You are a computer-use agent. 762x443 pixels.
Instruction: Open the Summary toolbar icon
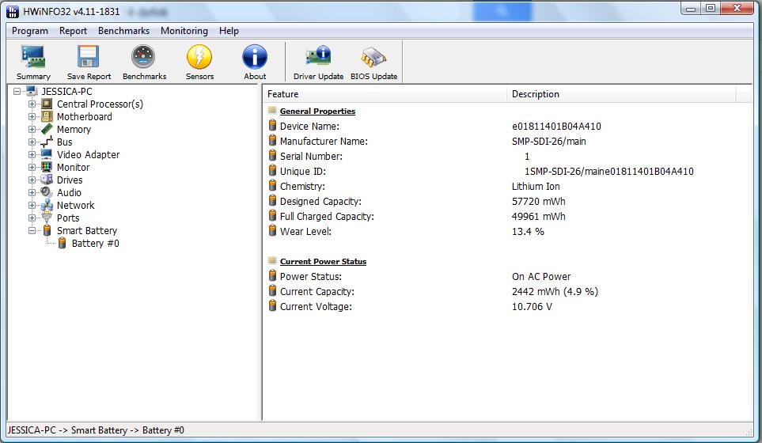pos(33,62)
